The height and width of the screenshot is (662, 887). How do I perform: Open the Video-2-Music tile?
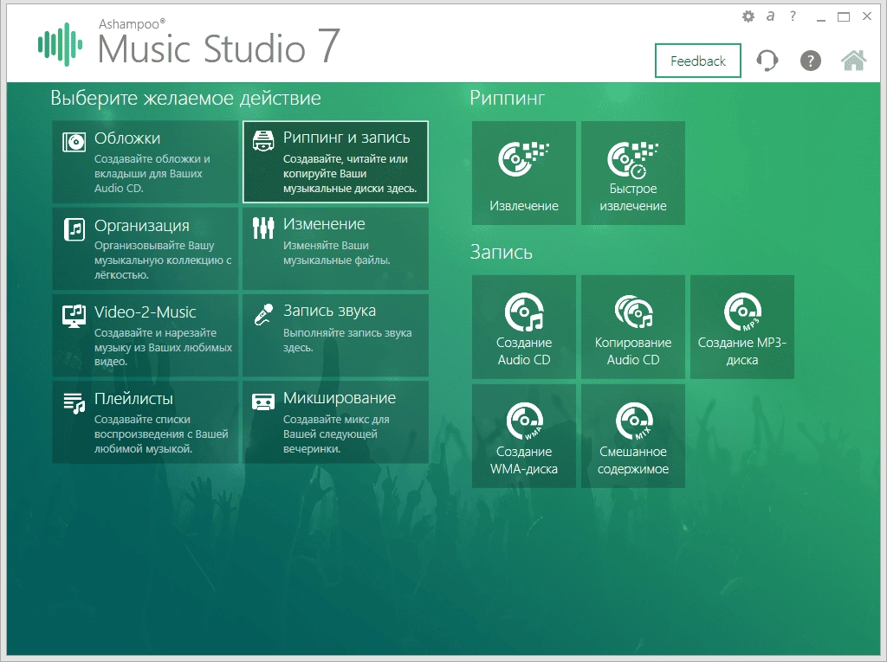(146, 335)
